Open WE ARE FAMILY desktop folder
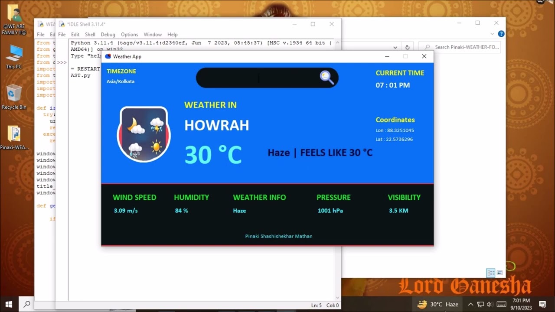Image resolution: width=555 pixels, height=312 pixels. (x=14, y=20)
